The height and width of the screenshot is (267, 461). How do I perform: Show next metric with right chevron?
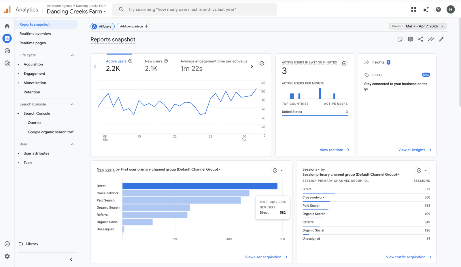tap(252, 66)
